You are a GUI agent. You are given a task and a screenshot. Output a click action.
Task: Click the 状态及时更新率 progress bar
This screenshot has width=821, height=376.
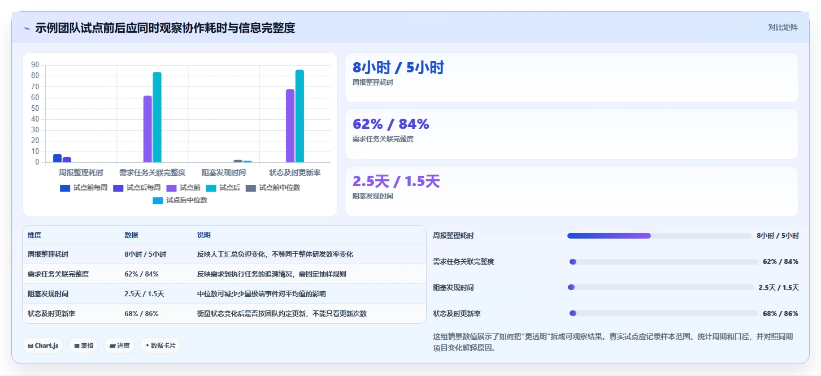coord(664,313)
